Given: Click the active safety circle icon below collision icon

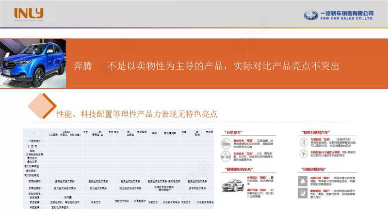Looking at the screenshot, I should (x=226, y=156).
